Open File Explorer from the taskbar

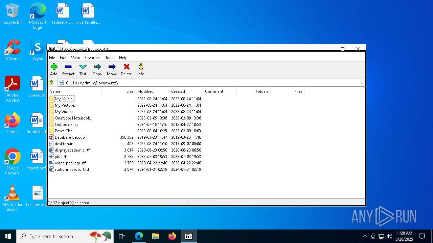click(x=155, y=236)
